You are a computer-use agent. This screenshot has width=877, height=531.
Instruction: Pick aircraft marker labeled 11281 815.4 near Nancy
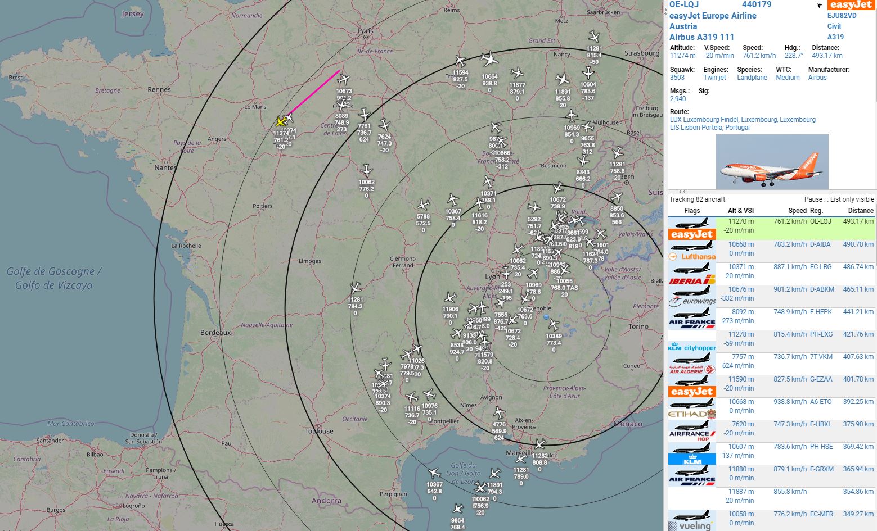click(594, 37)
